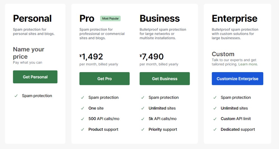Click the Most Popular badge
This screenshot has width=279, height=149.
pyautogui.click(x=110, y=19)
